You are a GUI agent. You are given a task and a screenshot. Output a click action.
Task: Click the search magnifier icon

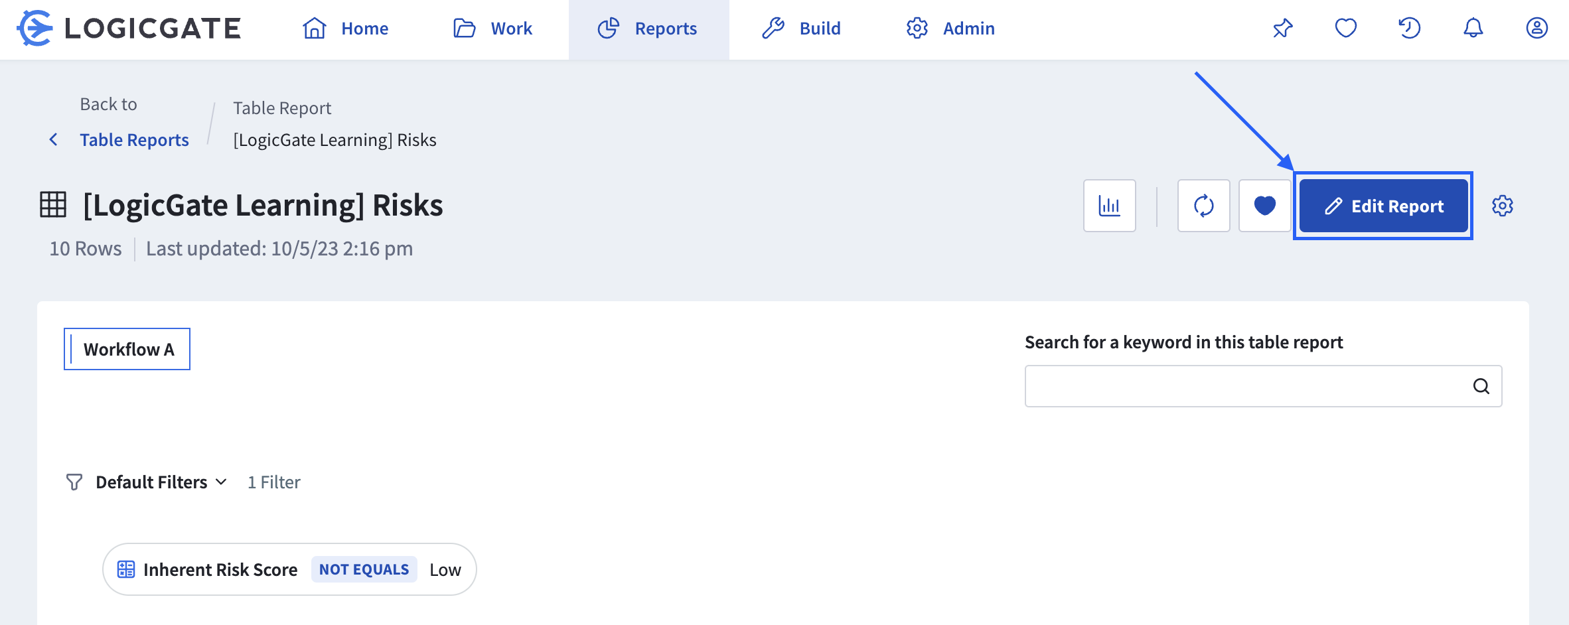pyautogui.click(x=1481, y=386)
